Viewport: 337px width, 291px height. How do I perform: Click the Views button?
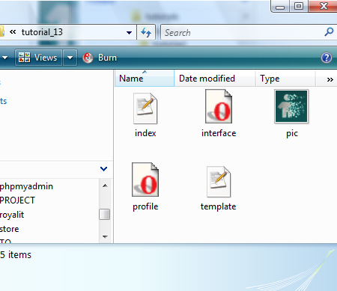point(38,58)
